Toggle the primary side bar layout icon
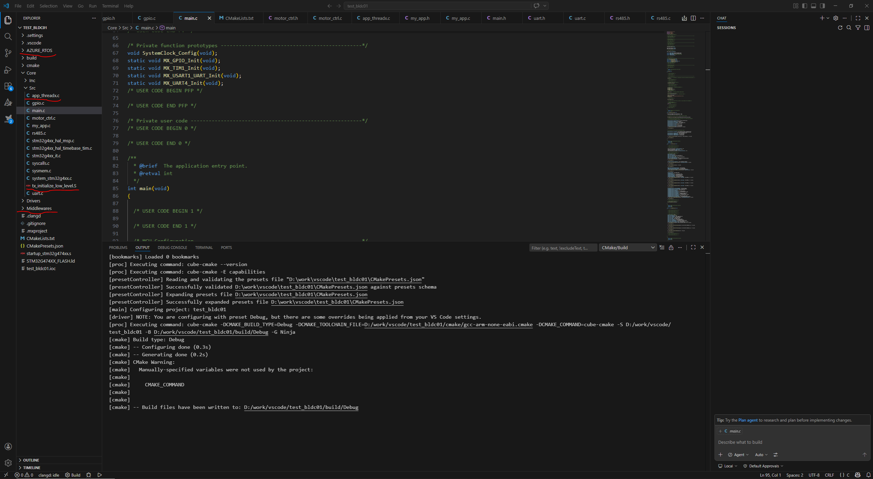The height and width of the screenshot is (479, 873). 805,6
